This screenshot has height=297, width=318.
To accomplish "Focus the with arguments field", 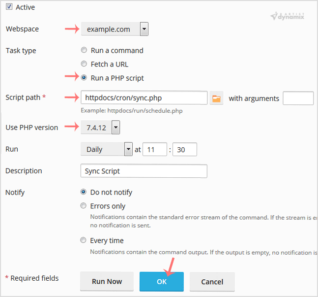I will click(298, 98).
